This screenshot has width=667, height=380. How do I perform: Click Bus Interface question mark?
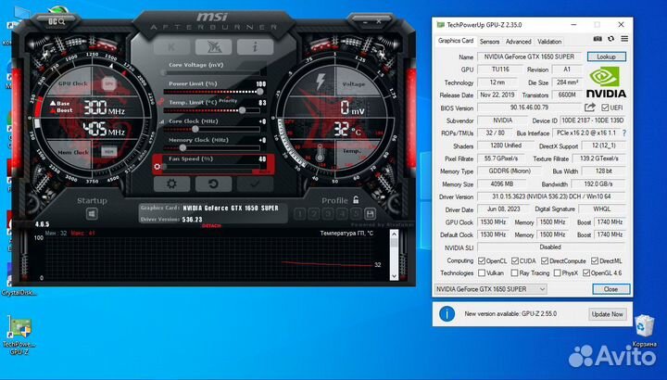(624, 133)
